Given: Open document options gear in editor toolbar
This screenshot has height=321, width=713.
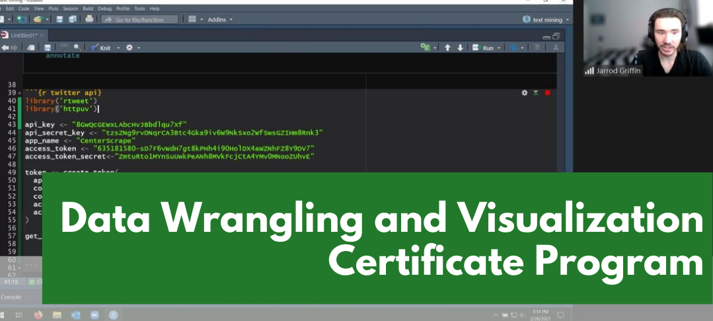Looking at the screenshot, I should [130, 48].
